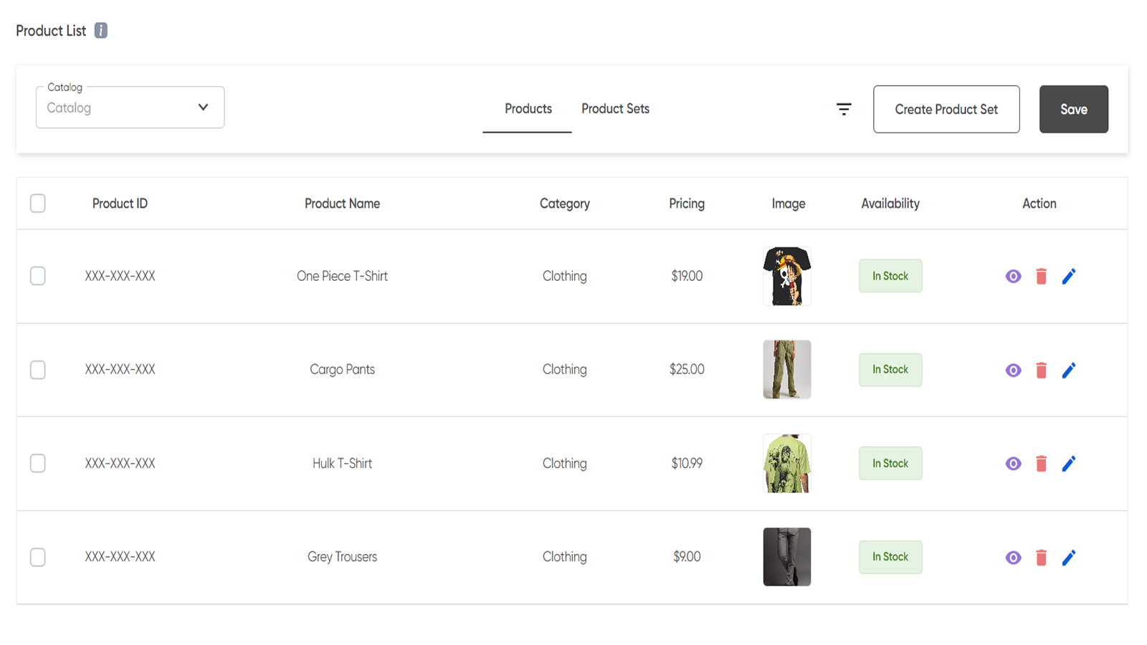Click the Product List info icon
The width and height of the screenshot is (1147, 645).
(100, 30)
